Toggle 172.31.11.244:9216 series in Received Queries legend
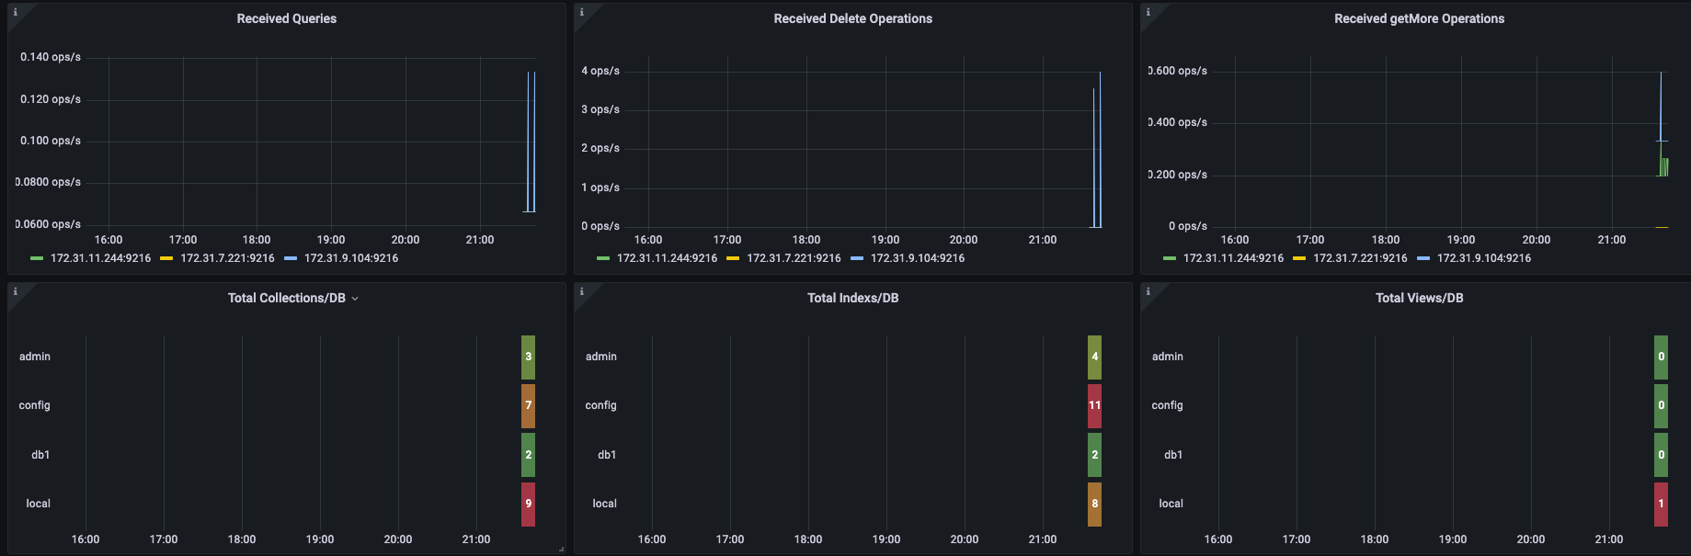The image size is (1691, 556). (100, 258)
